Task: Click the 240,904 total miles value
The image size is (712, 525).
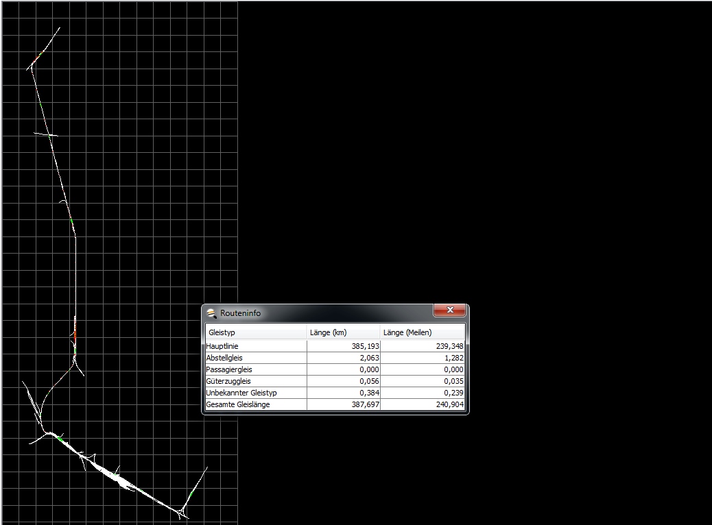Action: [449, 404]
